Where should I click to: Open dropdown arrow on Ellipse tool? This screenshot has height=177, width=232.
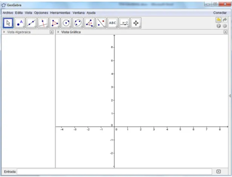pyautogui.click(x=82, y=27)
